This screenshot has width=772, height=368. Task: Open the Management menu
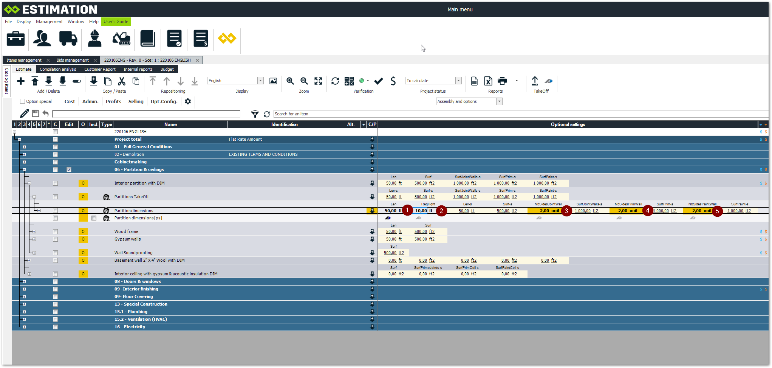[x=49, y=22]
